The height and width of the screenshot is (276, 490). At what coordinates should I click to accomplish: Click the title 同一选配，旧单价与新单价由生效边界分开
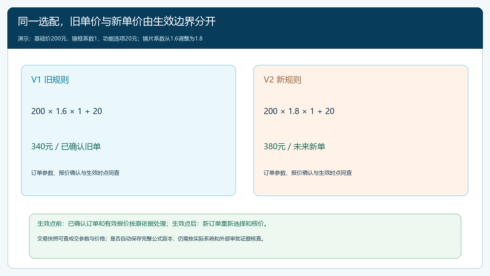[x=117, y=21]
